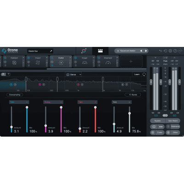Open the Stereo channel mode dropdown
This screenshot has height=184, width=184.
coord(74,75)
